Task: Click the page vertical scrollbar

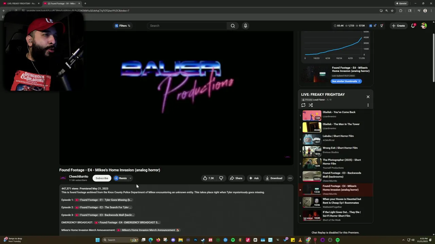Action: click(x=433, y=58)
